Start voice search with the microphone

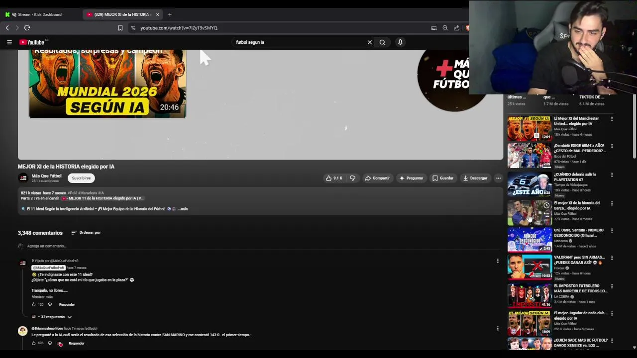click(400, 42)
